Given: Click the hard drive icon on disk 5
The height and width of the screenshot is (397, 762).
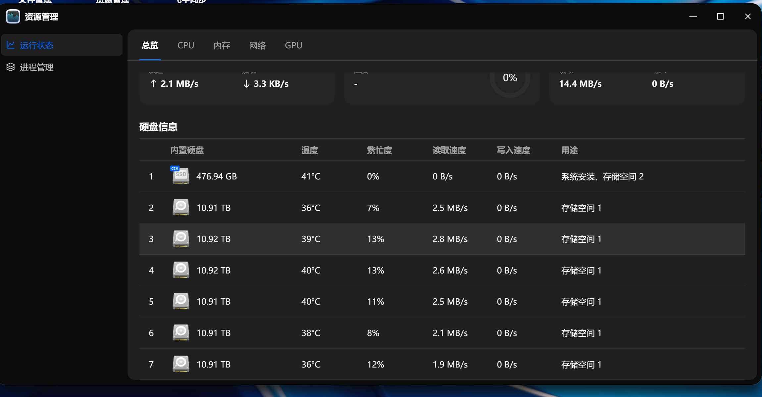Looking at the screenshot, I should [180, 301].
